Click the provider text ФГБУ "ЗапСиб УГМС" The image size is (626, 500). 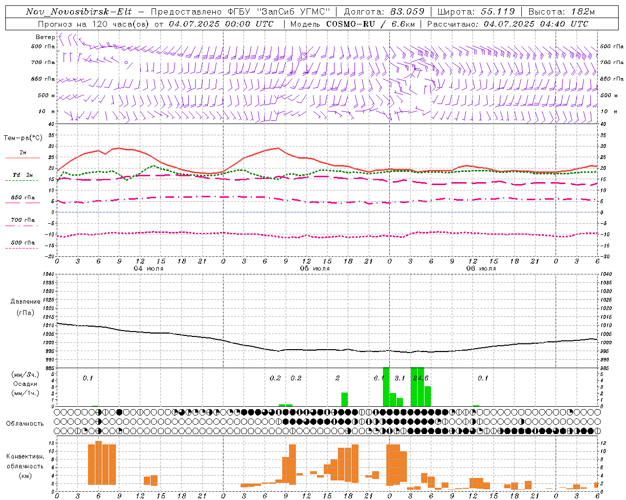pyautogui.click(x=279, y=12)
